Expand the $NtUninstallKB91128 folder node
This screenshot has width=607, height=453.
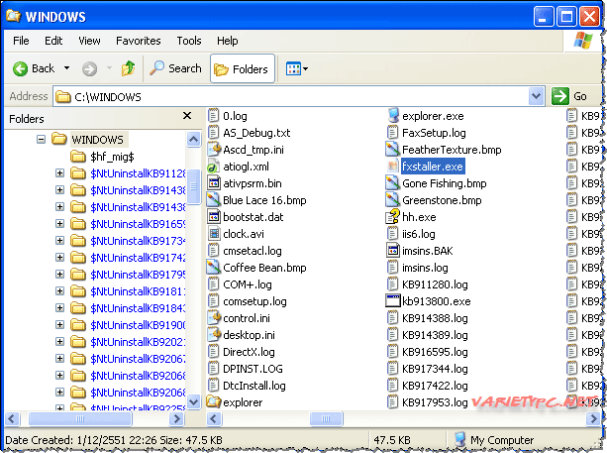tap(59, 172)
